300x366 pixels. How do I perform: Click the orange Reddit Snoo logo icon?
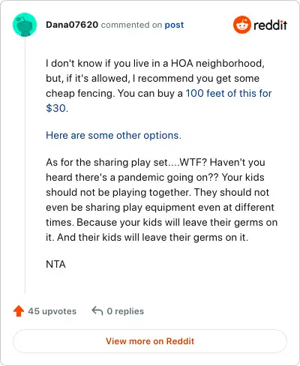[x=241, y=25]
